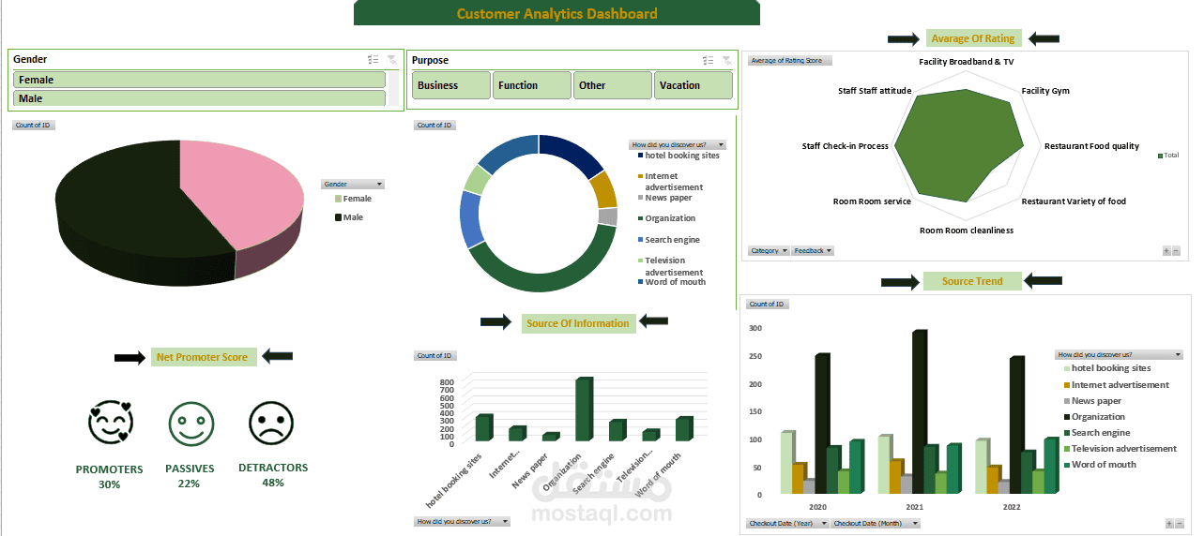The width and height of the screenshot is (1204, 536).
Task: Collapse entire field minus button on radar chart
Action: (1176, 251)
